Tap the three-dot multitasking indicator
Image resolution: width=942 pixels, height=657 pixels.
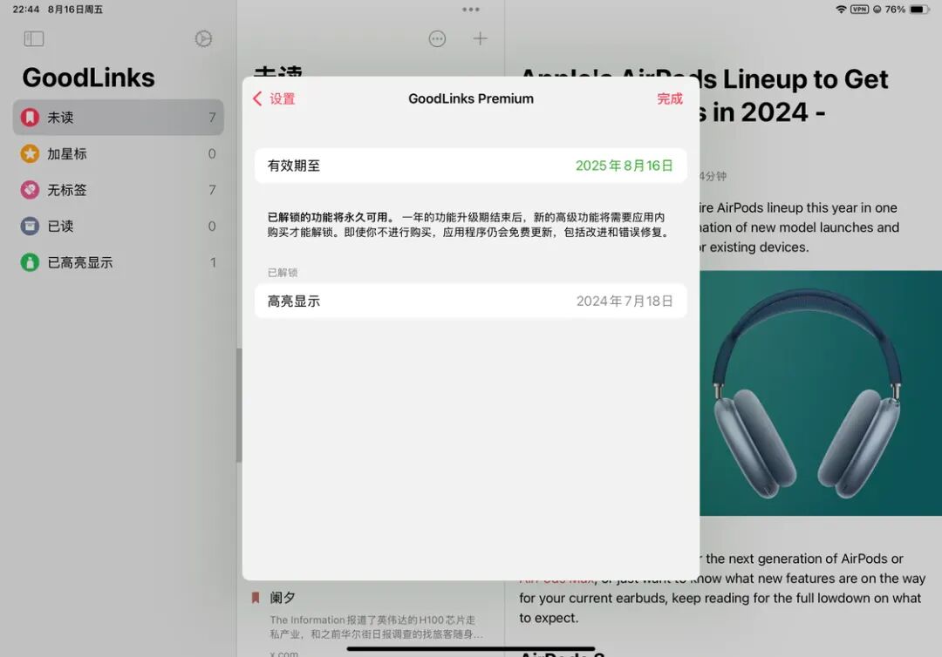click(x=471, y=9)
